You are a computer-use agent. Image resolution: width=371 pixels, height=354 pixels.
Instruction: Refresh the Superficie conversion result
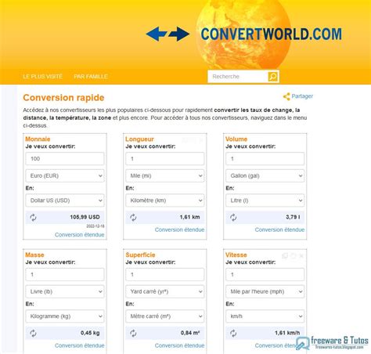click(x=133, y=333)
